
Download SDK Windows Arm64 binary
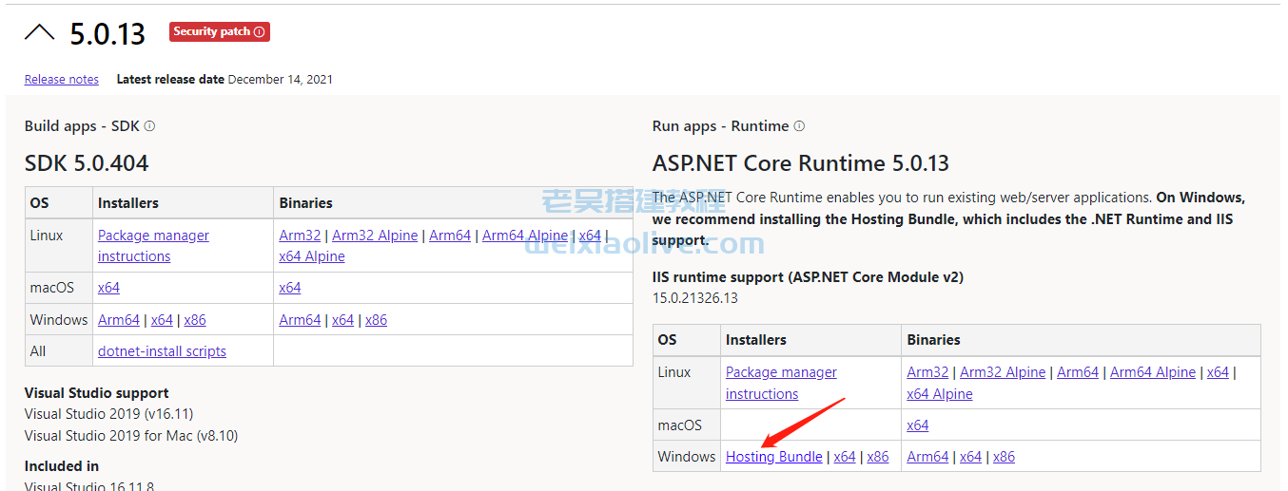pos(300,320)
